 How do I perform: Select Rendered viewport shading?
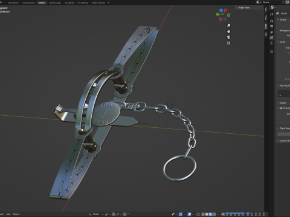click(214, 214)
